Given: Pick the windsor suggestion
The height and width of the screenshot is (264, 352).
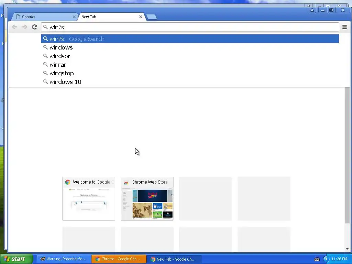Looking at the screenshot, I should point(190,56).
